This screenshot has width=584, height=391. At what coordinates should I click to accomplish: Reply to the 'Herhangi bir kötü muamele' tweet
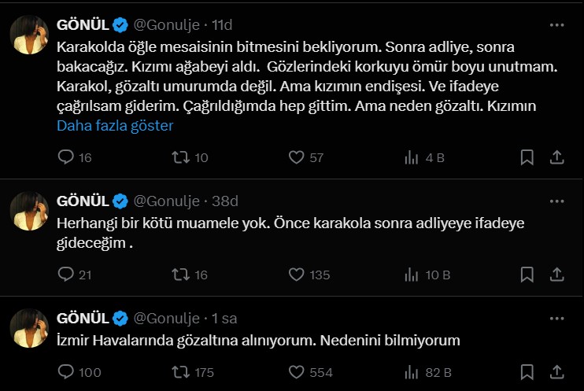click(66, 274)
